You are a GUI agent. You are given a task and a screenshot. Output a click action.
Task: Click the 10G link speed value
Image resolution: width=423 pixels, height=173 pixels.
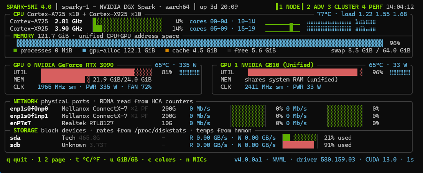click(167, 123)
